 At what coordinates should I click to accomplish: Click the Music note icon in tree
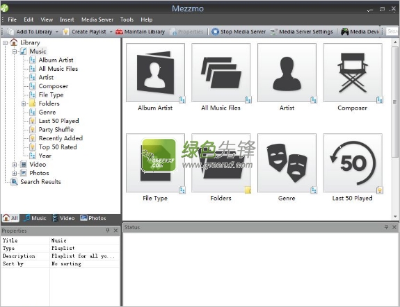click(23, 51)
